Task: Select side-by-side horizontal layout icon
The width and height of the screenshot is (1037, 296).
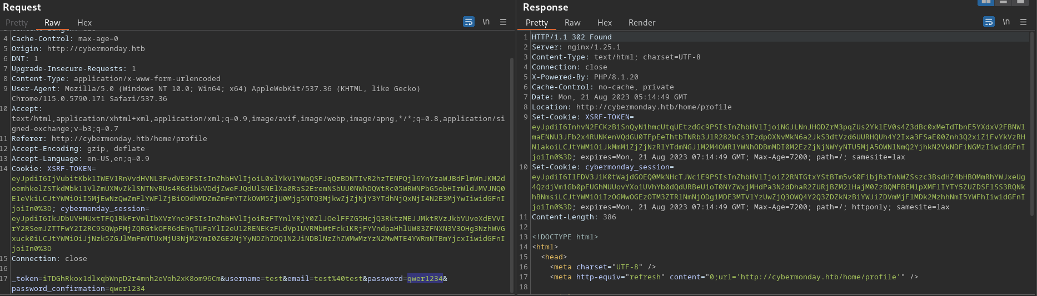Action: click(986, 2)
